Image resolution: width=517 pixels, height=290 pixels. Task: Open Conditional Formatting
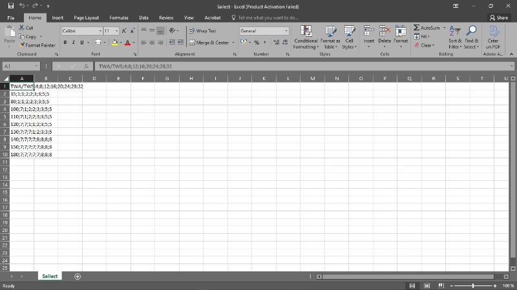306,37
